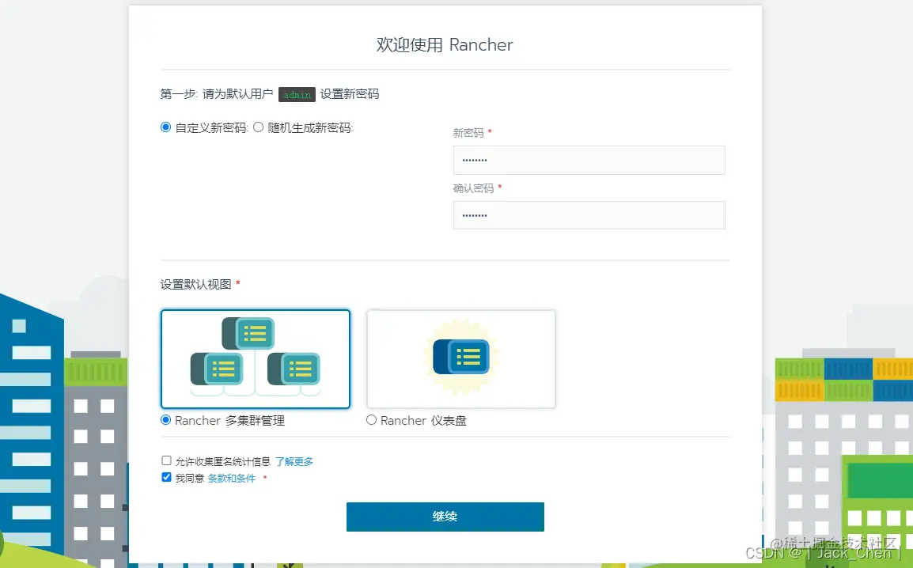Choose Rancher 仪表盘 as default view

pos(371,420)
